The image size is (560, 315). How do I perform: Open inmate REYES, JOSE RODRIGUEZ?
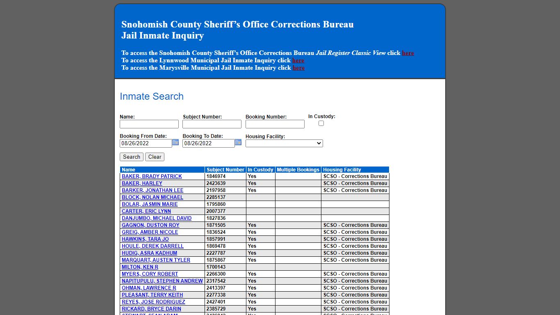click(153, 302)
